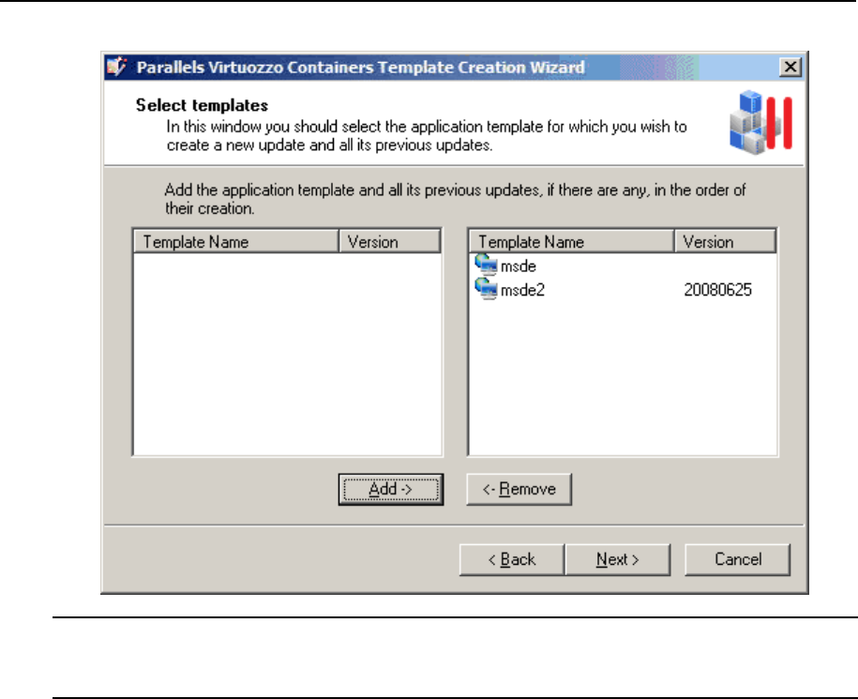Click the <- Remove button
This screenshot has height=699, width=858.
tap(519, 489)
